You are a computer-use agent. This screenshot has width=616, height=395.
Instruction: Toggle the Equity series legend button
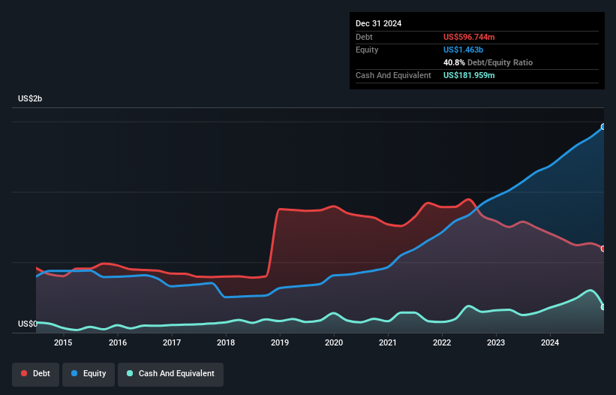click(x=89, y=374)
